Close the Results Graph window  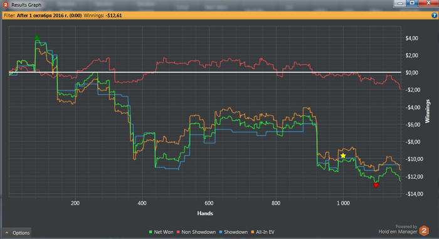pos(428,3)
